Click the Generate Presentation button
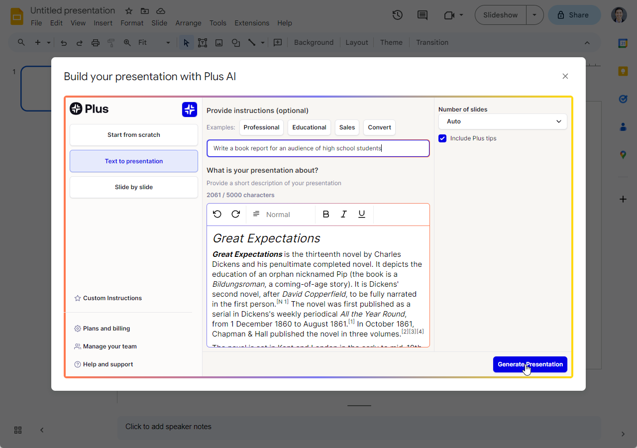Screen dimensions: 637x448 pos(530,364)
